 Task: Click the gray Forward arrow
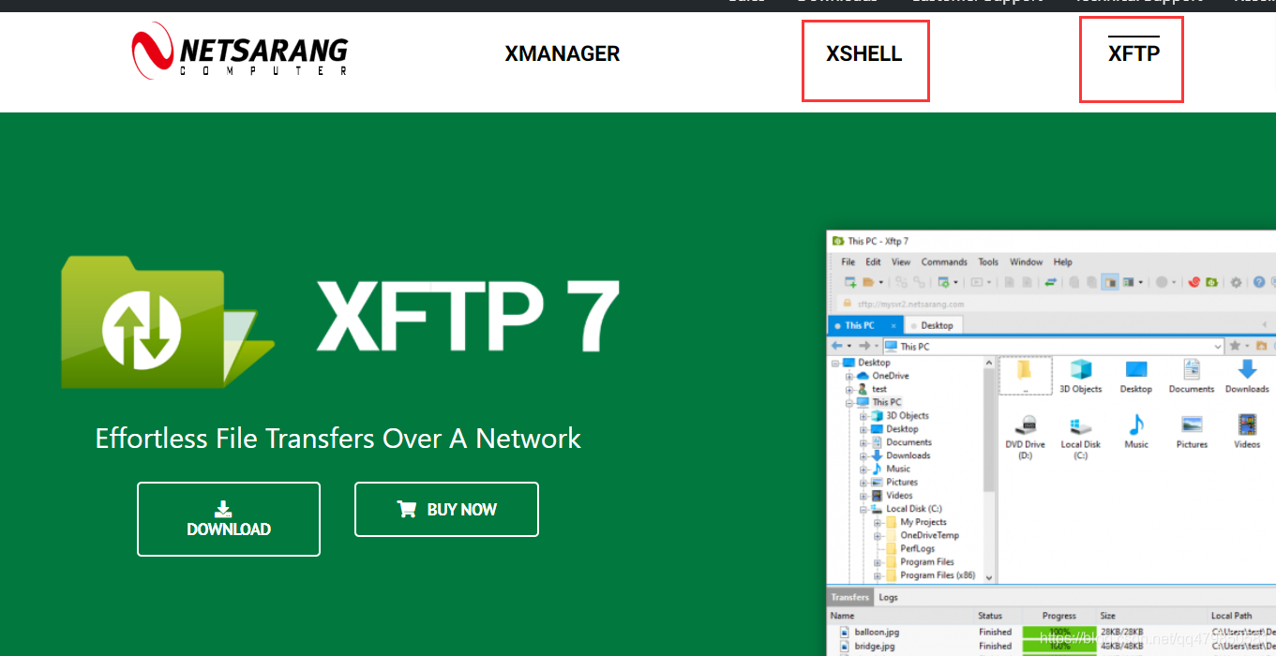click(864, 346)
